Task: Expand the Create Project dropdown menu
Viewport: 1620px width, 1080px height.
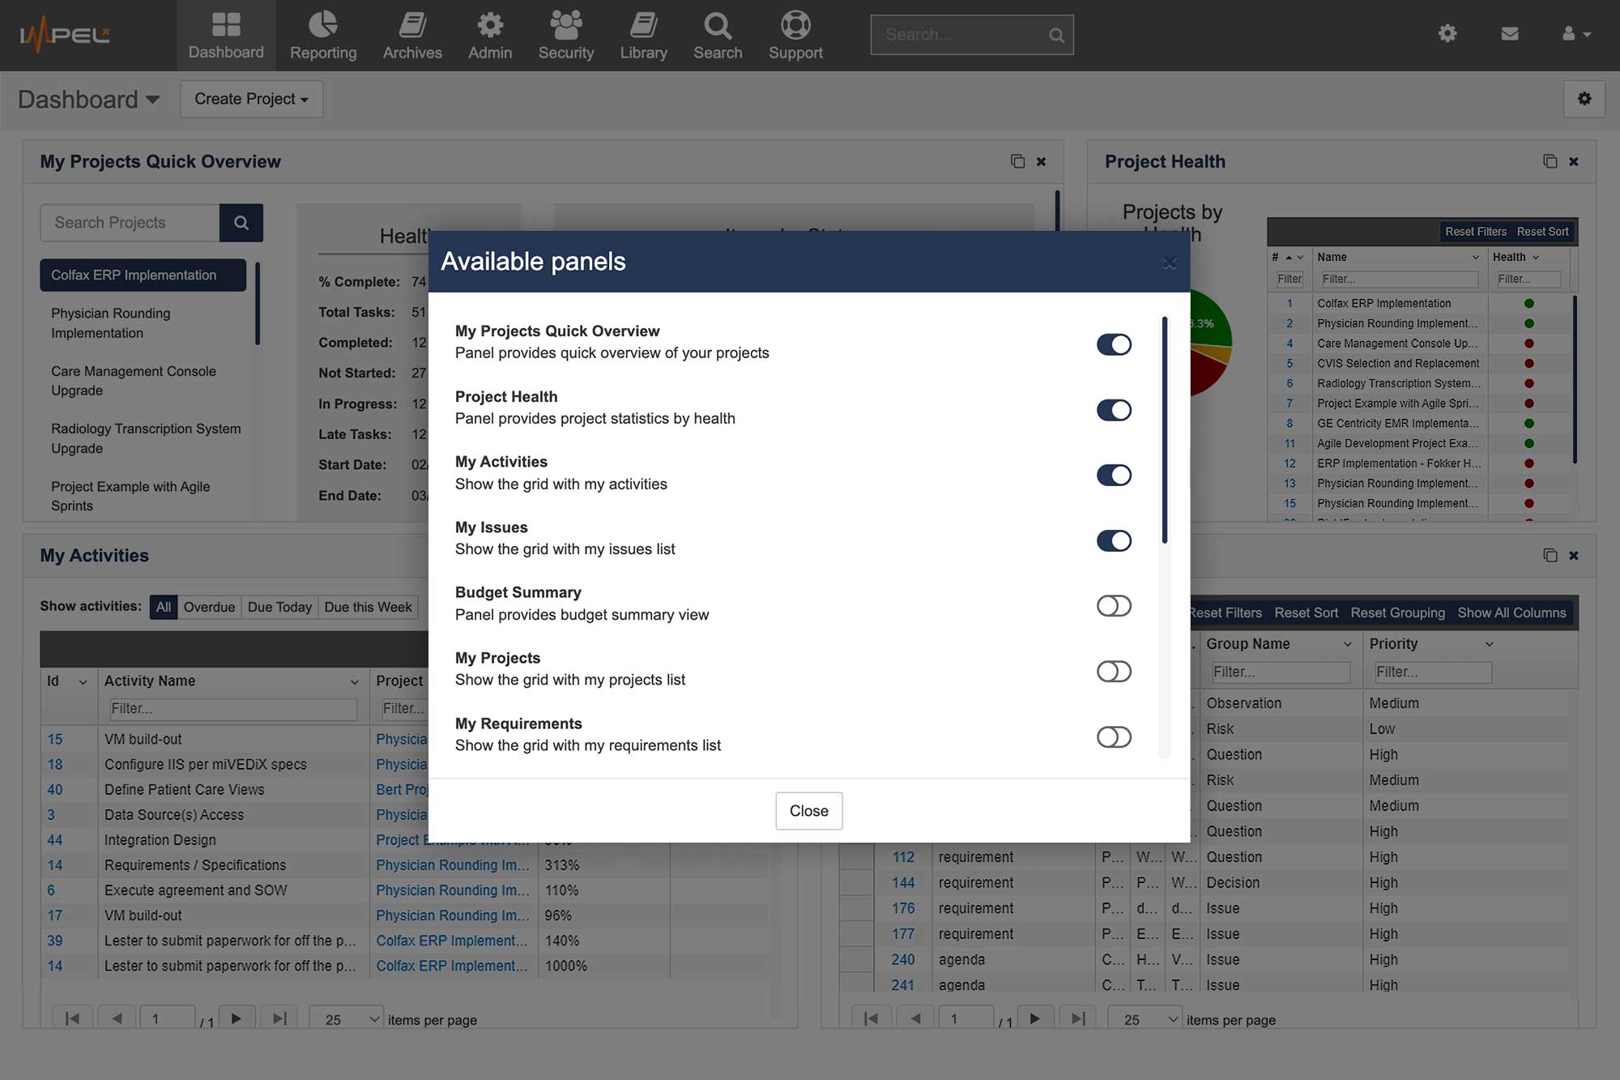Action: (x=252, y=98)
